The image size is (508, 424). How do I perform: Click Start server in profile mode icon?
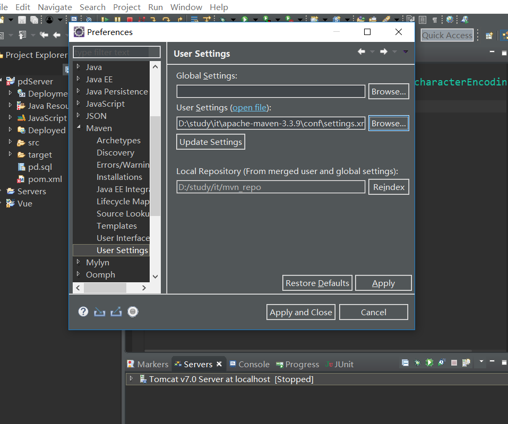442,362
